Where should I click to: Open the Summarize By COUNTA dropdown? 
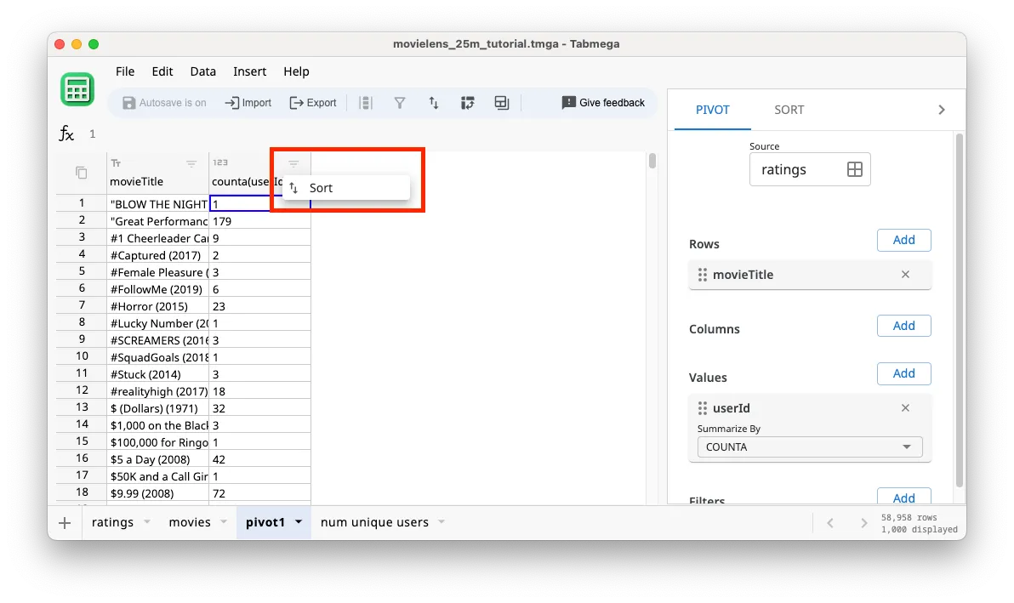pyautogui.click(x=809, y=447)
